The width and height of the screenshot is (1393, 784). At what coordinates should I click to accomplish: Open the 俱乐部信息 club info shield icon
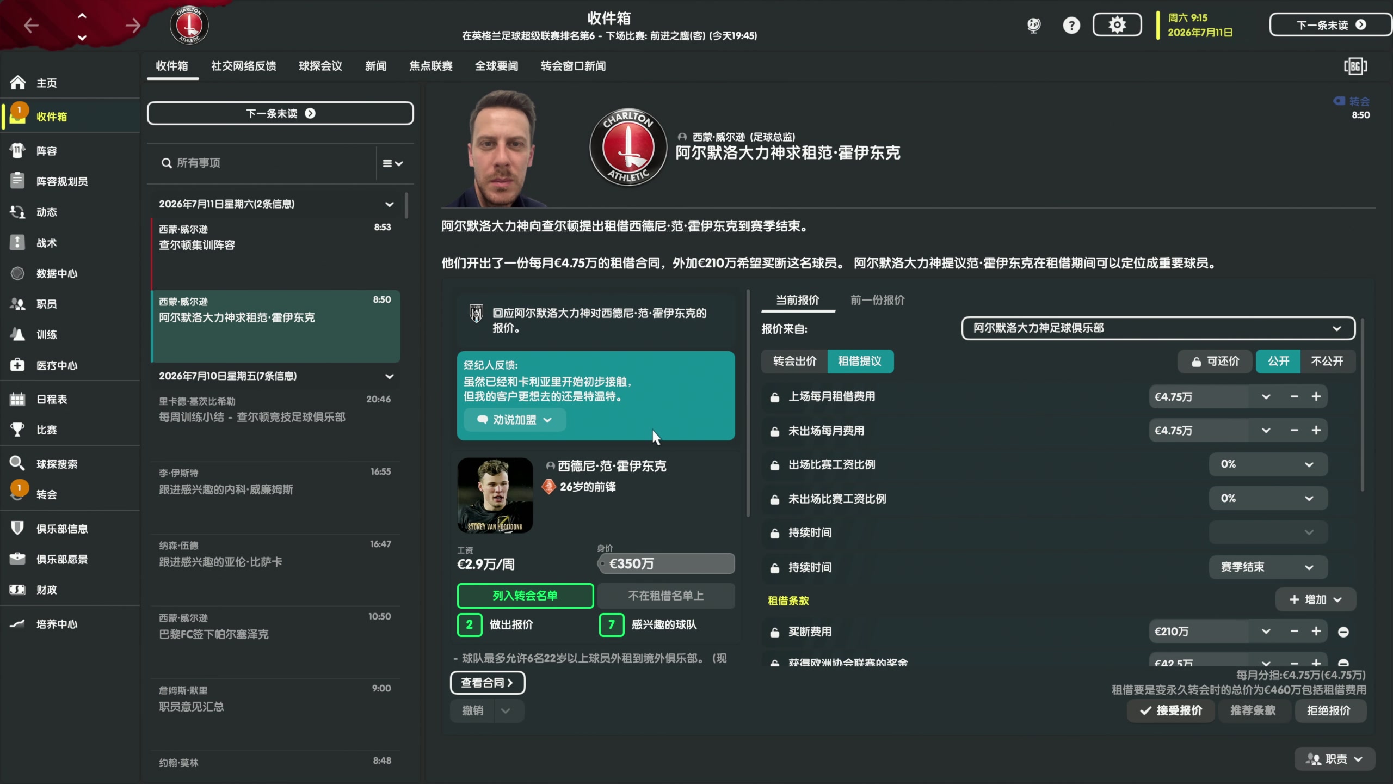click(x=17, y=528)
